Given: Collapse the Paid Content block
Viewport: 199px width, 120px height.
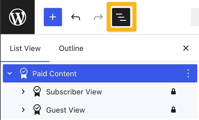Looking at the screenshot, I should [10, 74].
